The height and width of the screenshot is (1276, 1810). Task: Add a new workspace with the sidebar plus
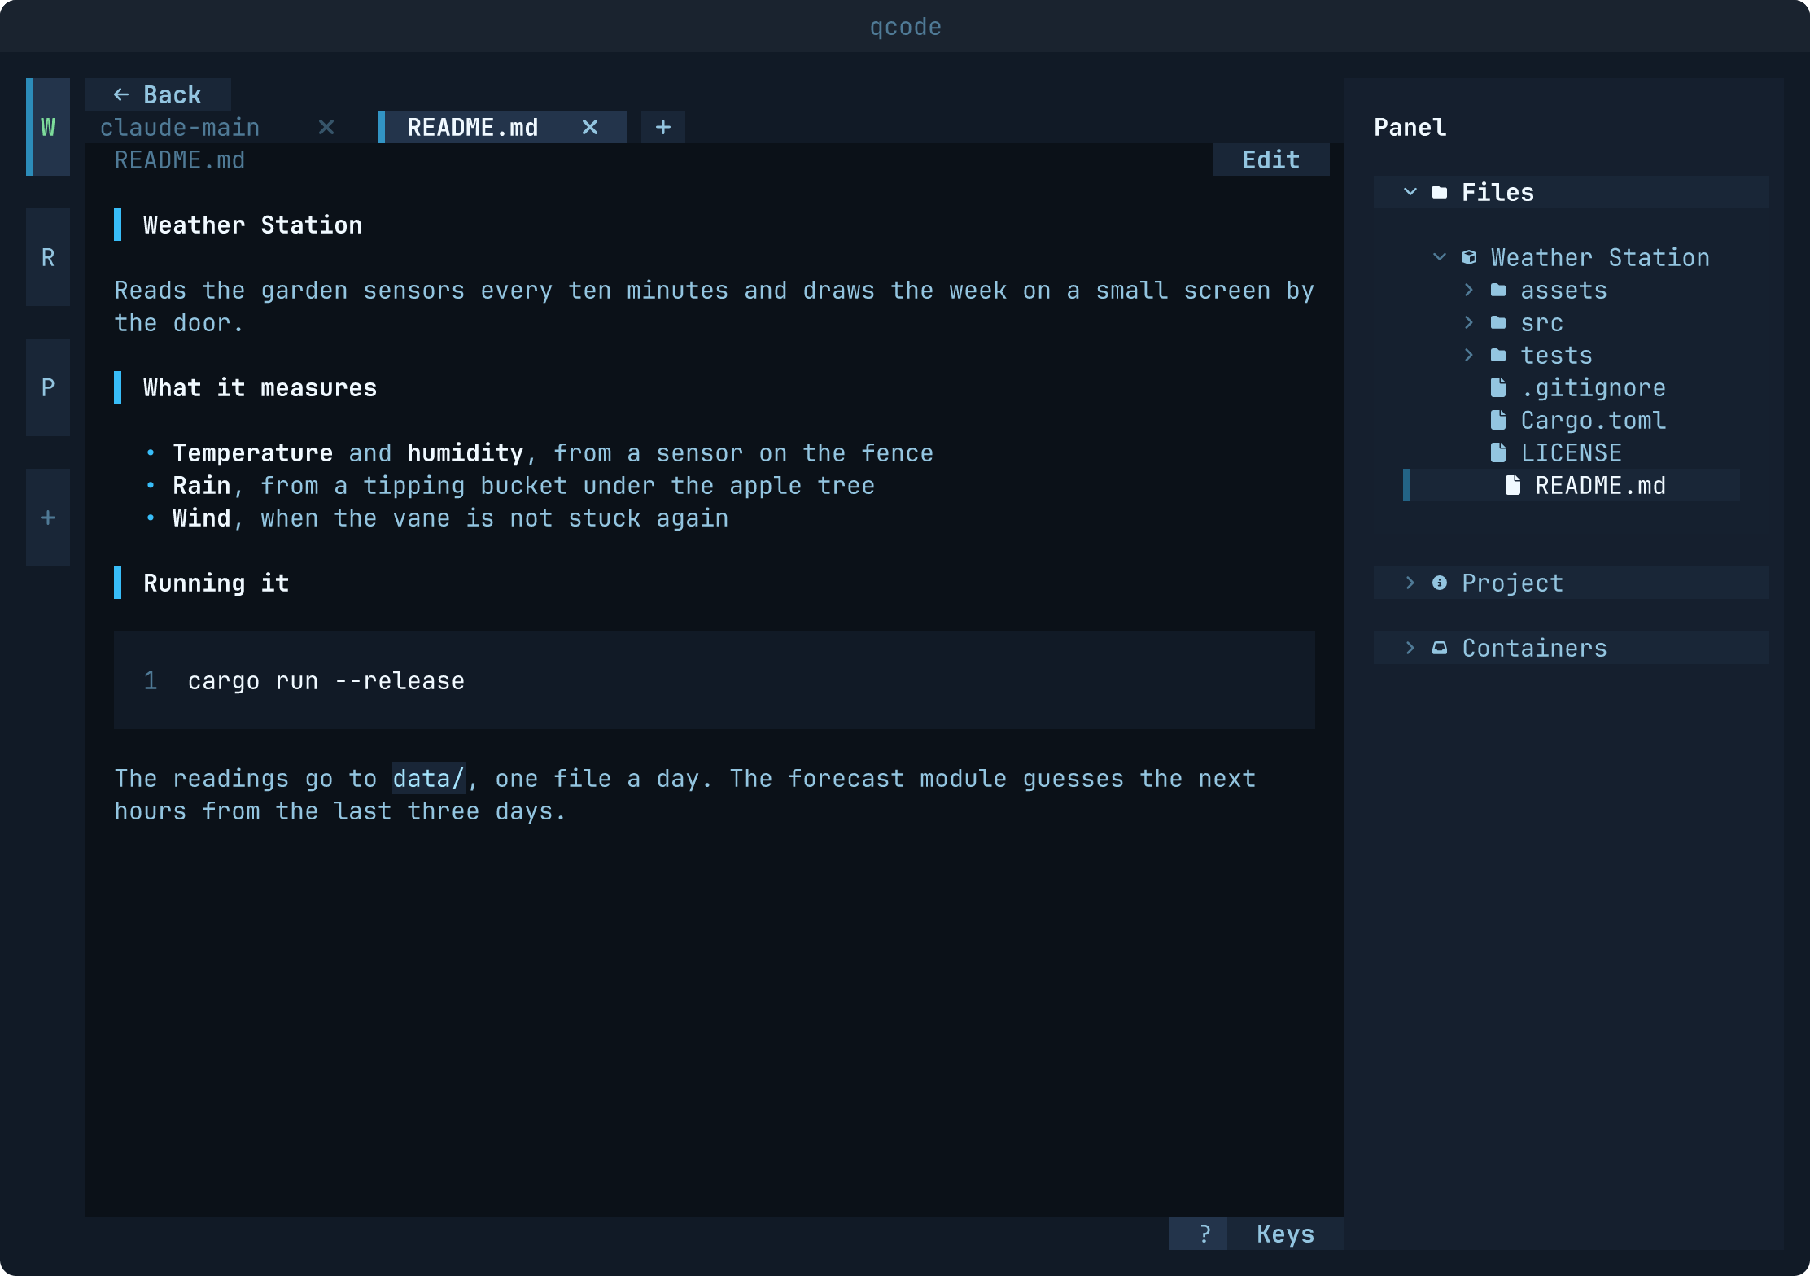(x=48, y=518)
